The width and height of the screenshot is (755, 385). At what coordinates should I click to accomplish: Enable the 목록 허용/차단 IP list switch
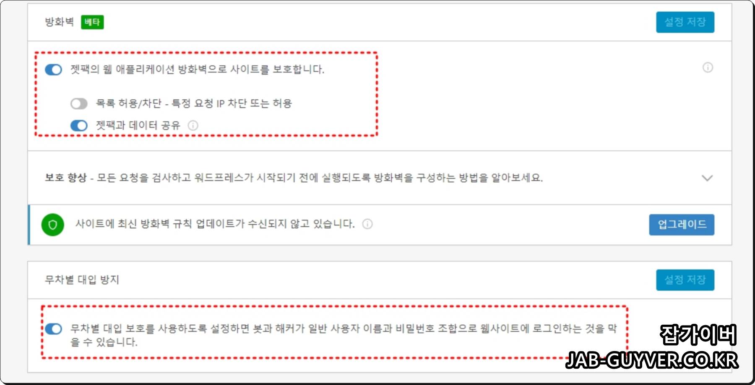[x=79, y=103]
